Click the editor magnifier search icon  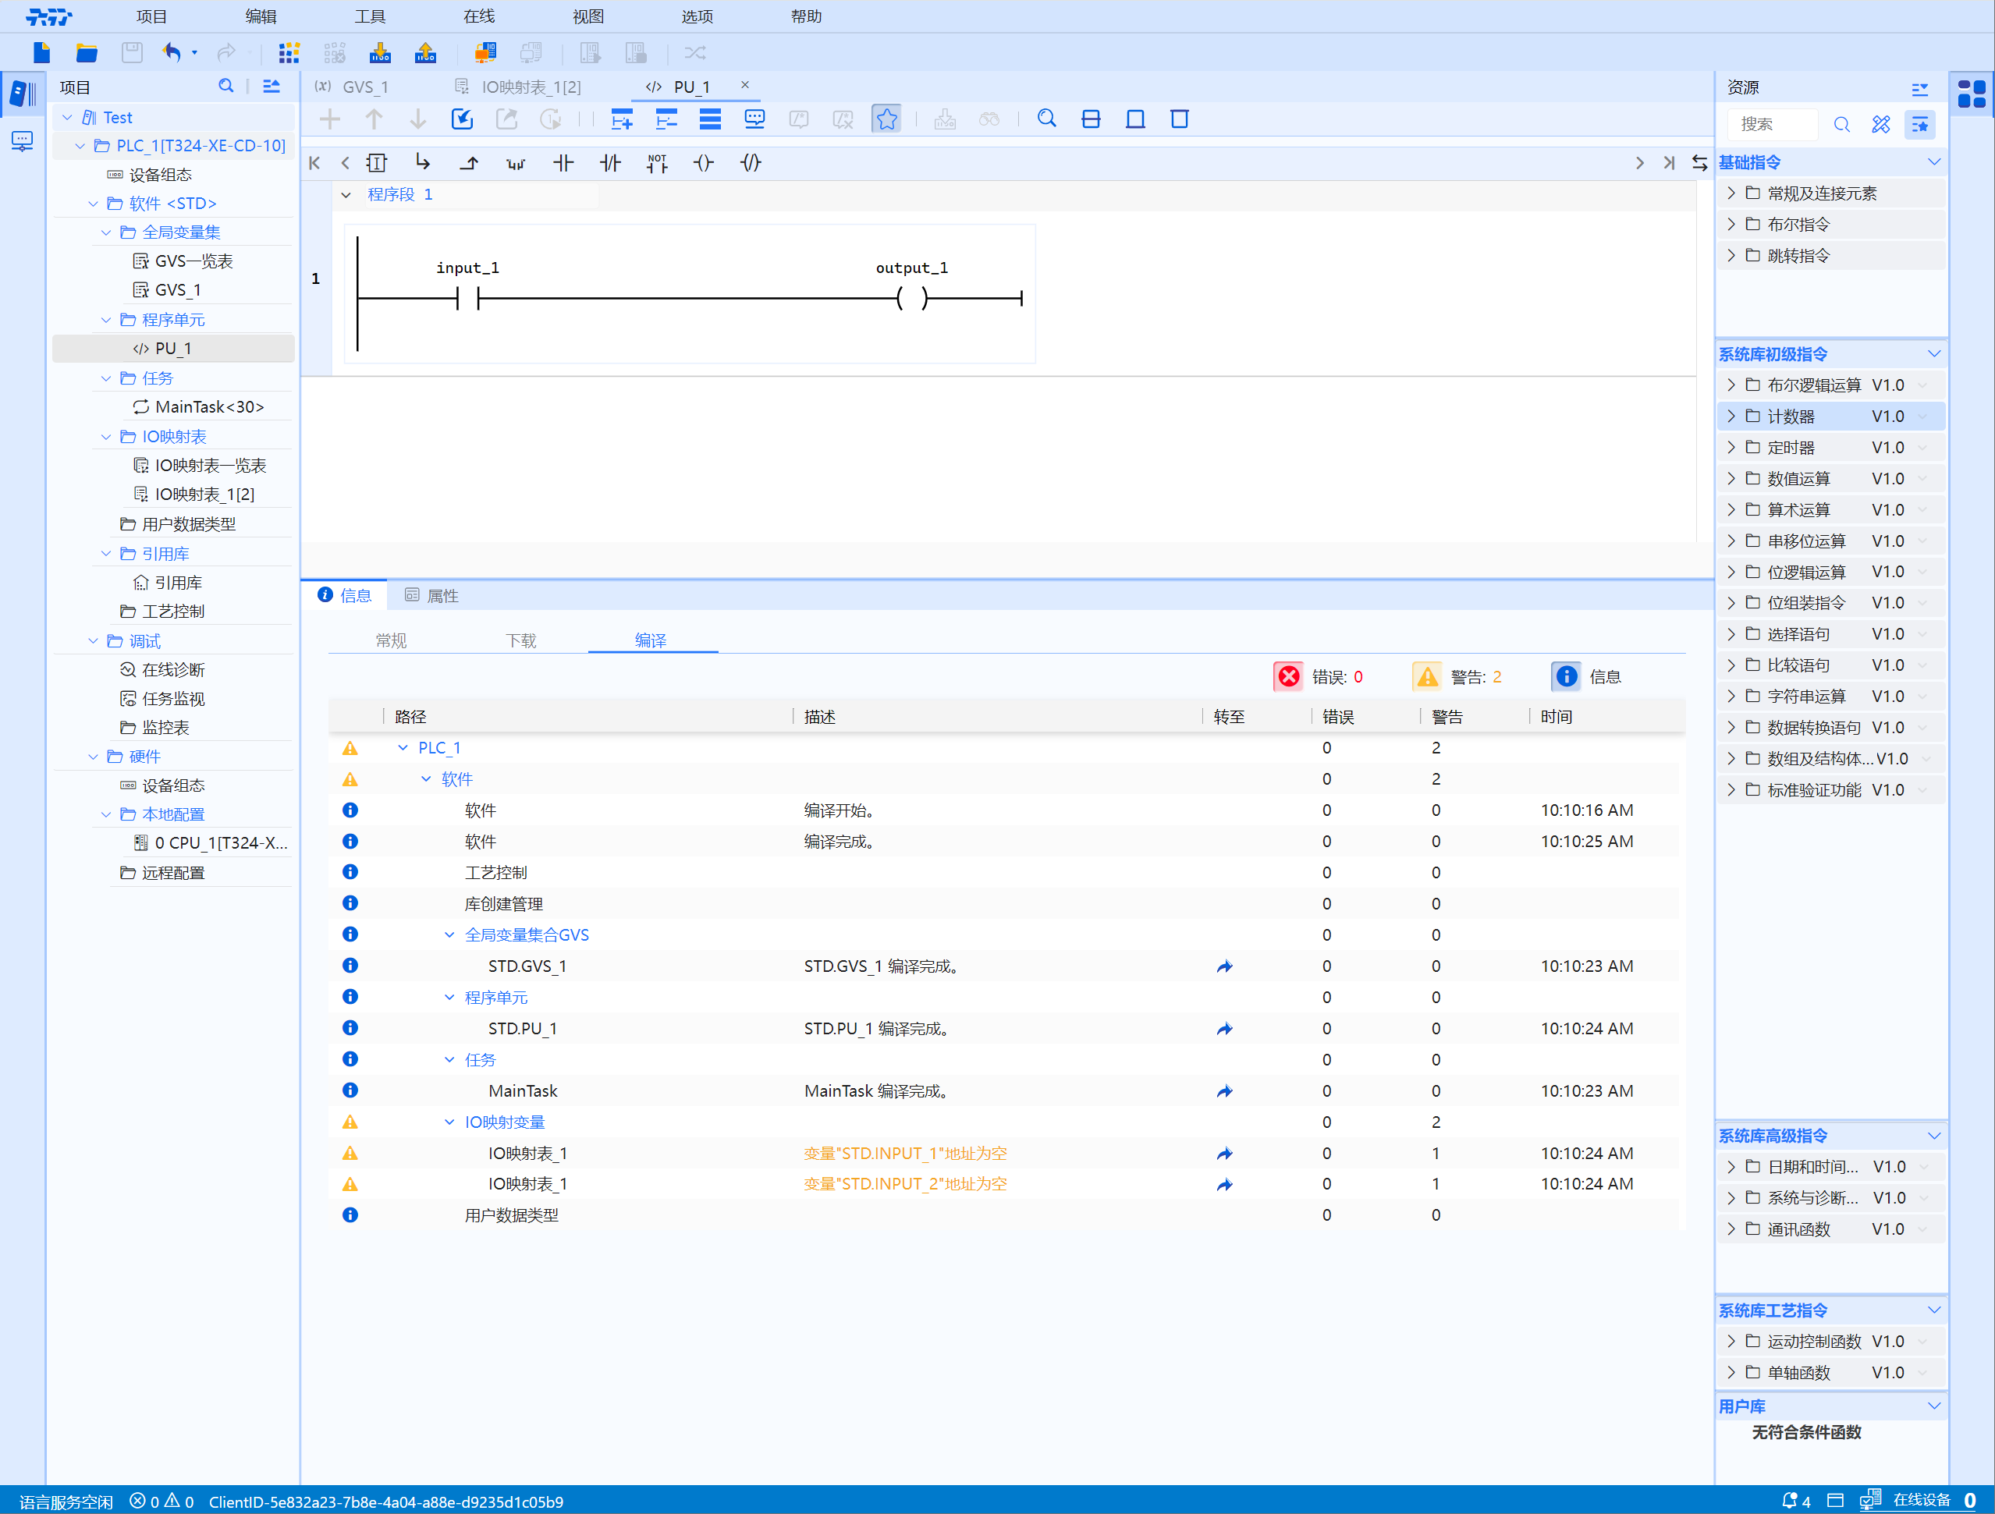point(1046,119)
